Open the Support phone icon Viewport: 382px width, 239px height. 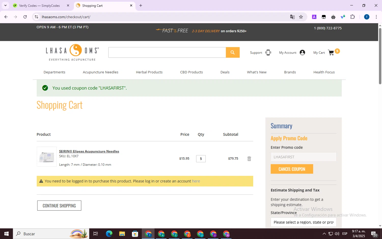pos(268,52)
